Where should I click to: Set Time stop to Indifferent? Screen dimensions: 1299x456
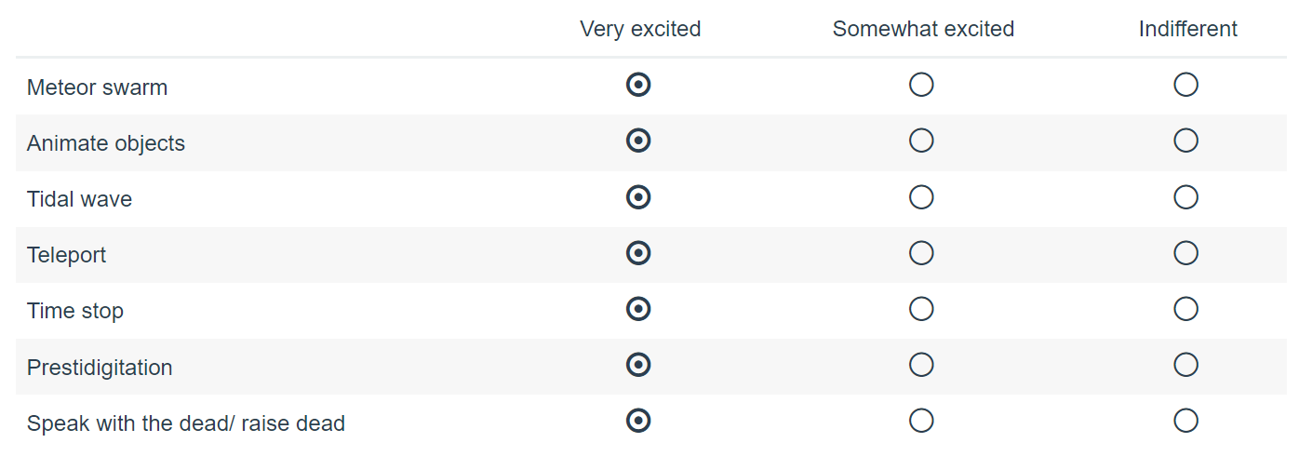tap(1185, 309)
